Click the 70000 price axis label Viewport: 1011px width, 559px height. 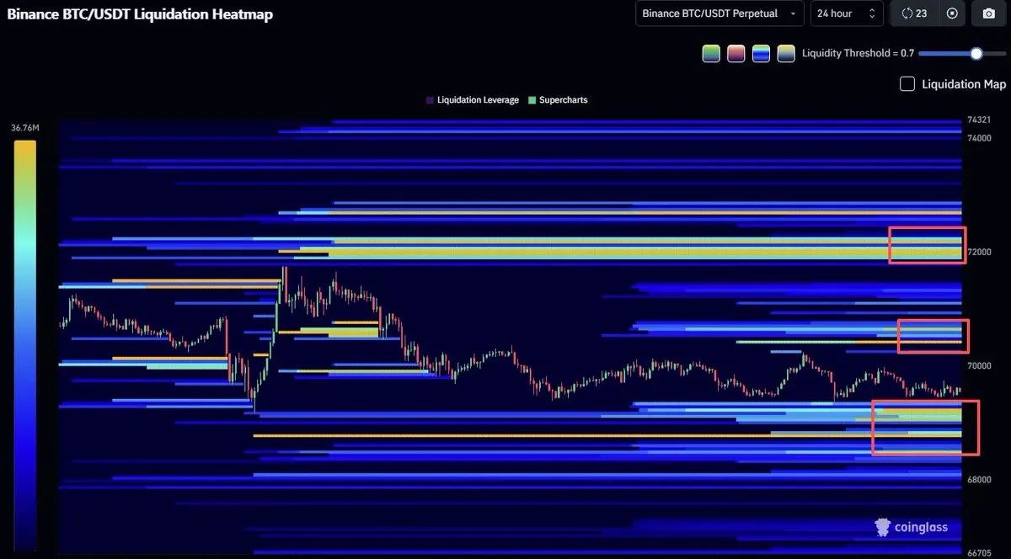[x=979, y=366]
